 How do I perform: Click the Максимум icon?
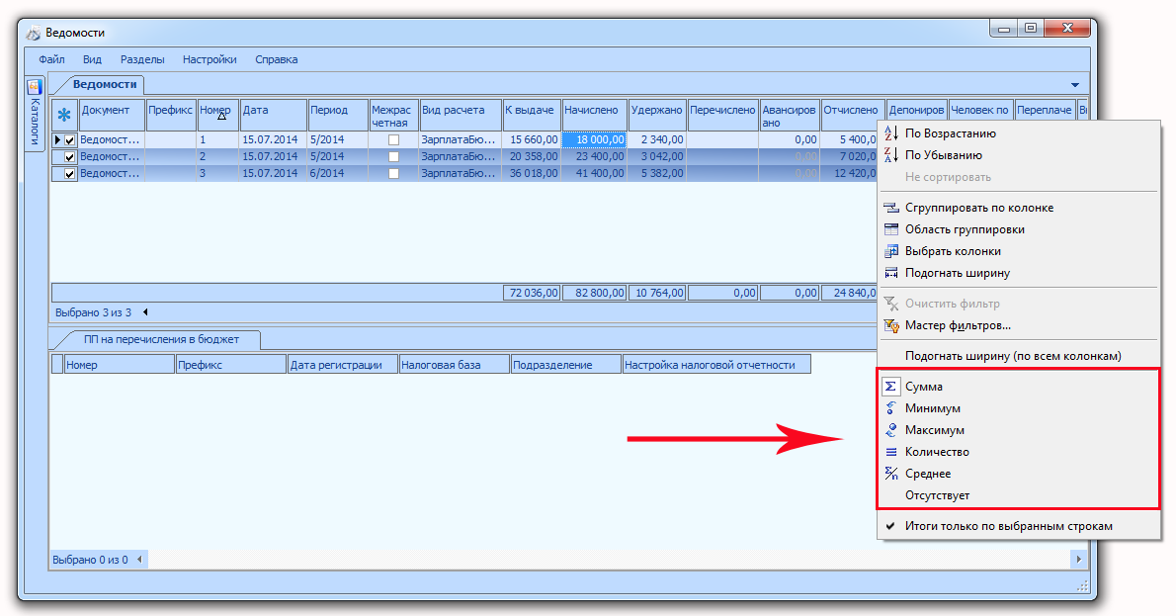pos(891,430)
